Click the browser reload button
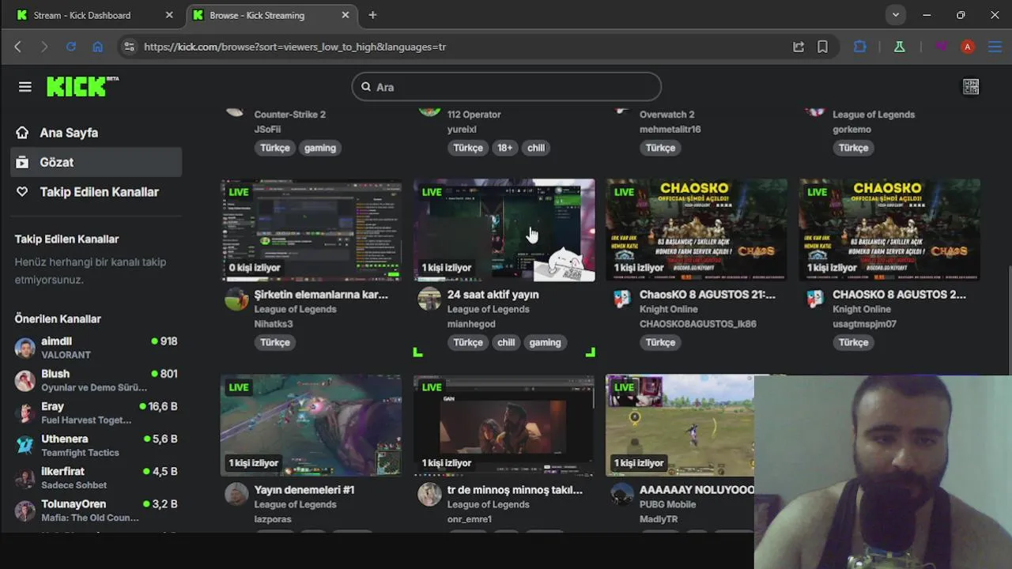The height and width of the screenshot is (569, 1012). coord(70,47)
